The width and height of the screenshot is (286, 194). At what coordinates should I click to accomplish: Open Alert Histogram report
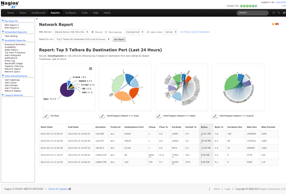pyautogui.click(x=13, y=55)
